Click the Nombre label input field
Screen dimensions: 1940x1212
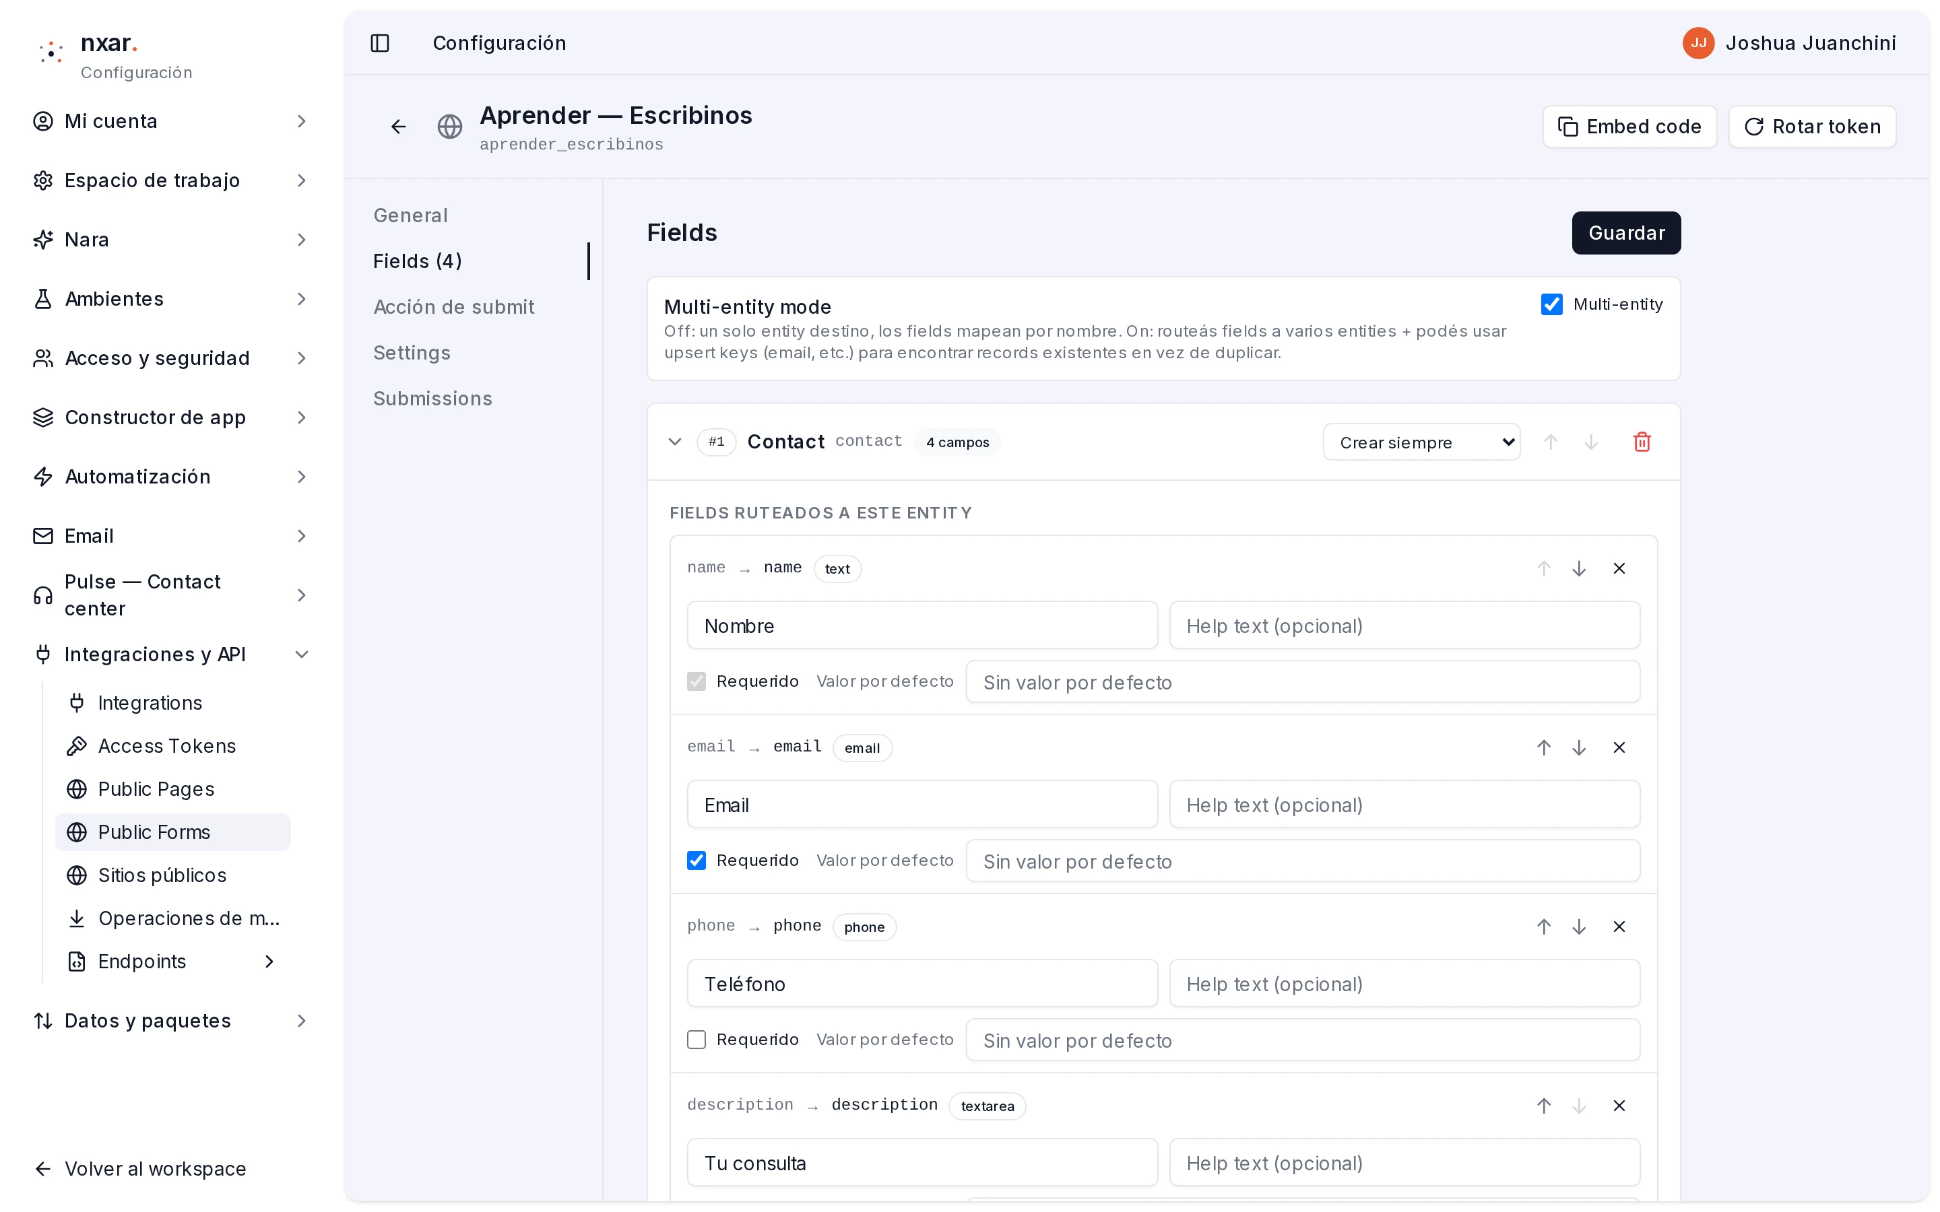[922, 626]
